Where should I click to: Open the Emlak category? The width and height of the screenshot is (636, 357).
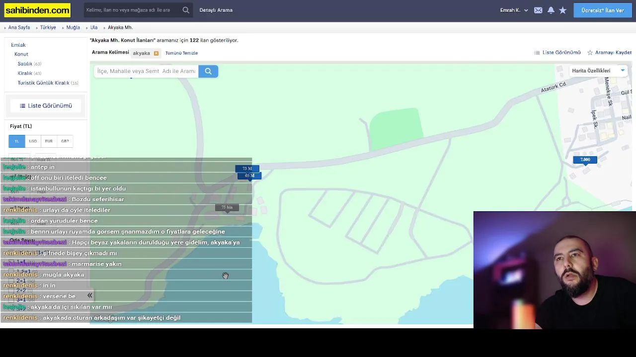click(18, 45)
